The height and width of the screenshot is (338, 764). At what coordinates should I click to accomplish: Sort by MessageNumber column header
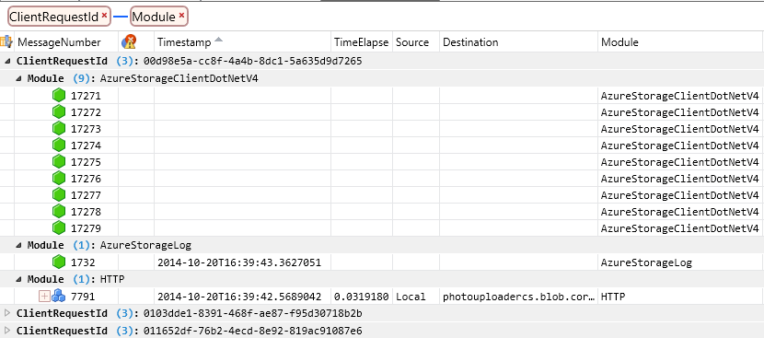[59, 42]
